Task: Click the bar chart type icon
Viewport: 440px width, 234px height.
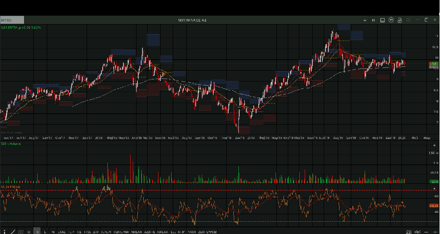Action: (418, 231)
